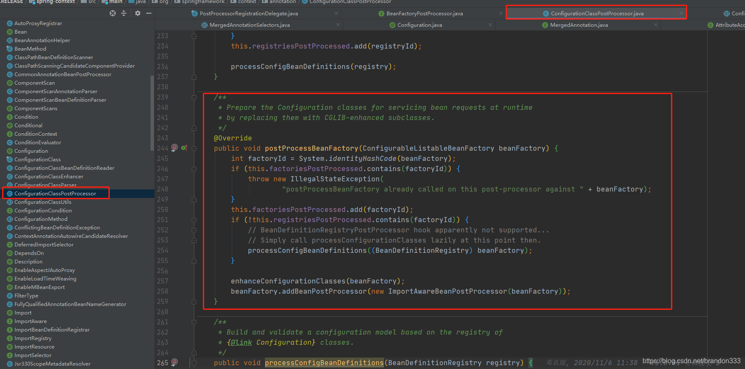Click the project panel vertical scrollbar

152,113
